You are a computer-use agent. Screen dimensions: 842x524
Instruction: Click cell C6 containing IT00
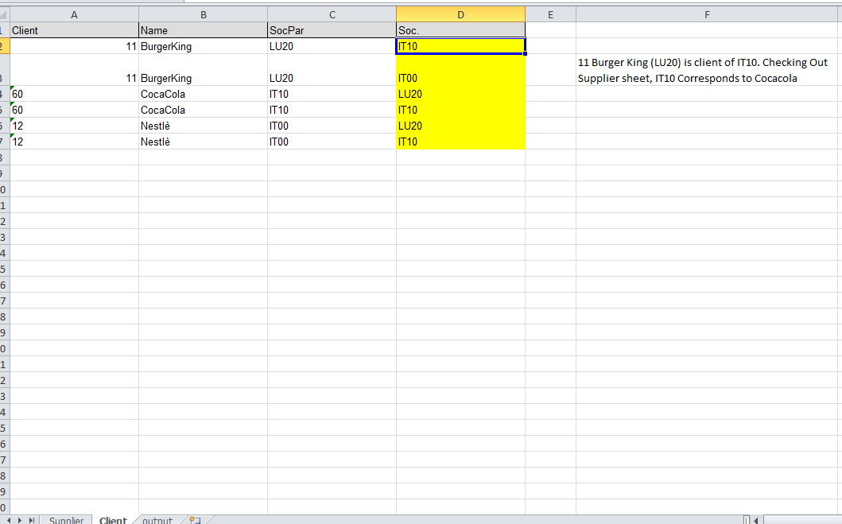pos(332,126)
